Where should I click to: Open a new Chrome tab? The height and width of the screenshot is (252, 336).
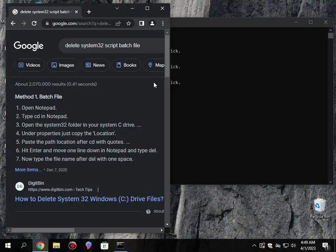[89, 12]
